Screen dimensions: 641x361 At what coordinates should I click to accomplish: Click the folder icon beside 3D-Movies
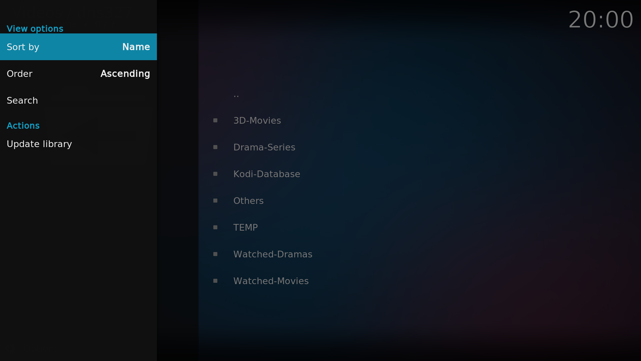click(215, 120)
